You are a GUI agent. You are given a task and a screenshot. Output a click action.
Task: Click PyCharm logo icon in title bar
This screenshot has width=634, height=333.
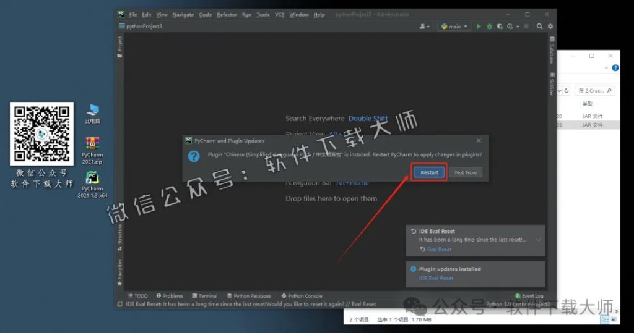point(121,15)
